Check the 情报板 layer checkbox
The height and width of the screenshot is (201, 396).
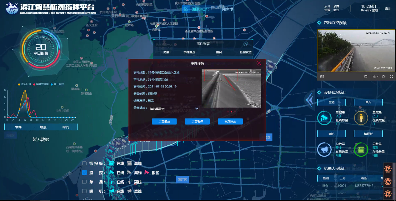coord(84,163)
